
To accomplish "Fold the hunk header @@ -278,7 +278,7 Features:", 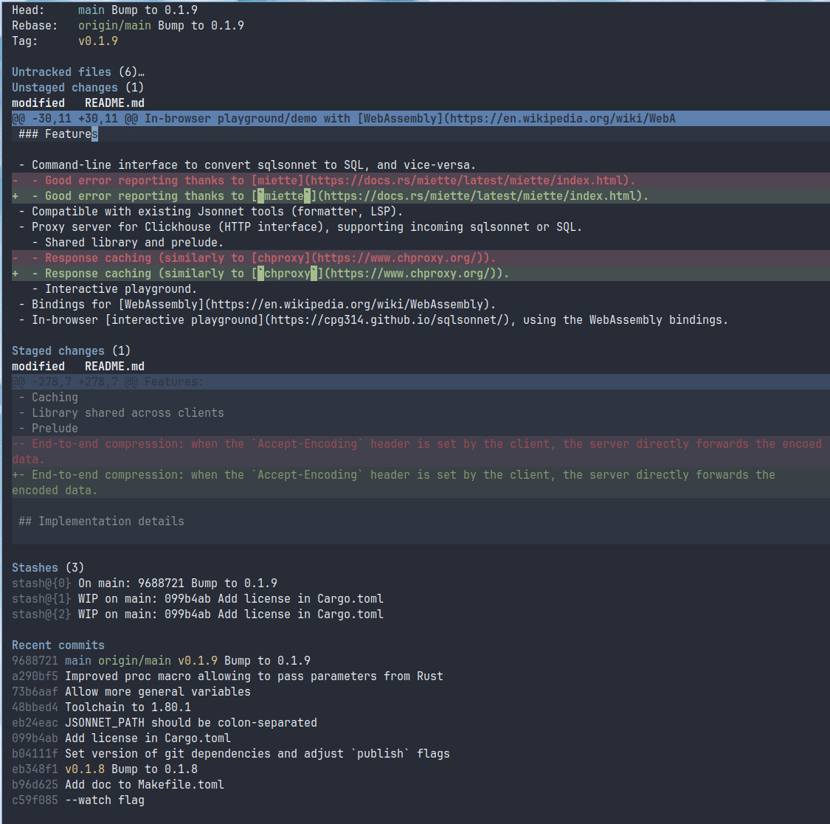I will coord(421,381).
